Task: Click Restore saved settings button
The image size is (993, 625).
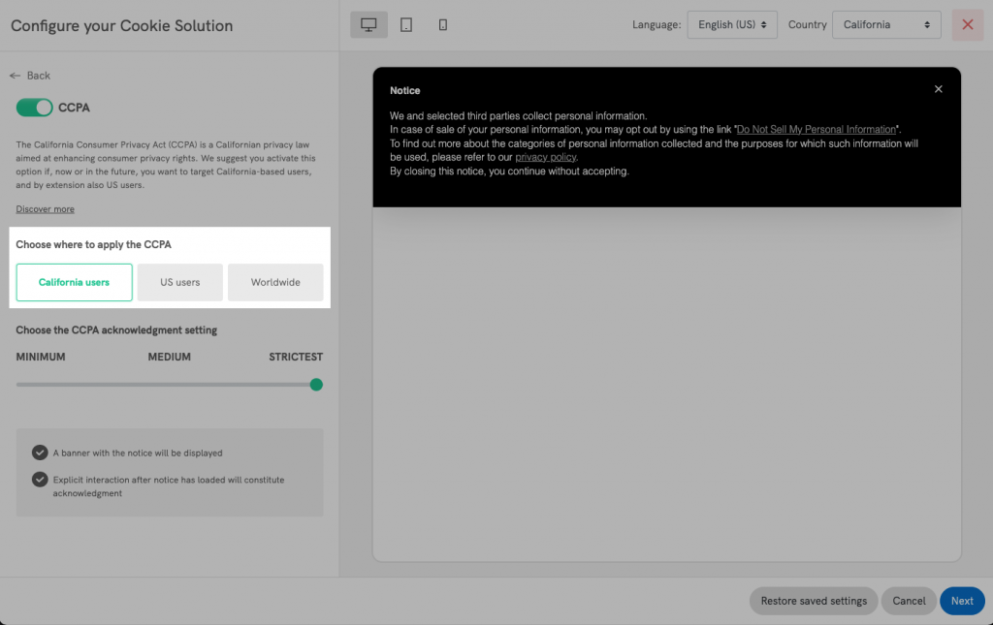Action: point(814,601)
